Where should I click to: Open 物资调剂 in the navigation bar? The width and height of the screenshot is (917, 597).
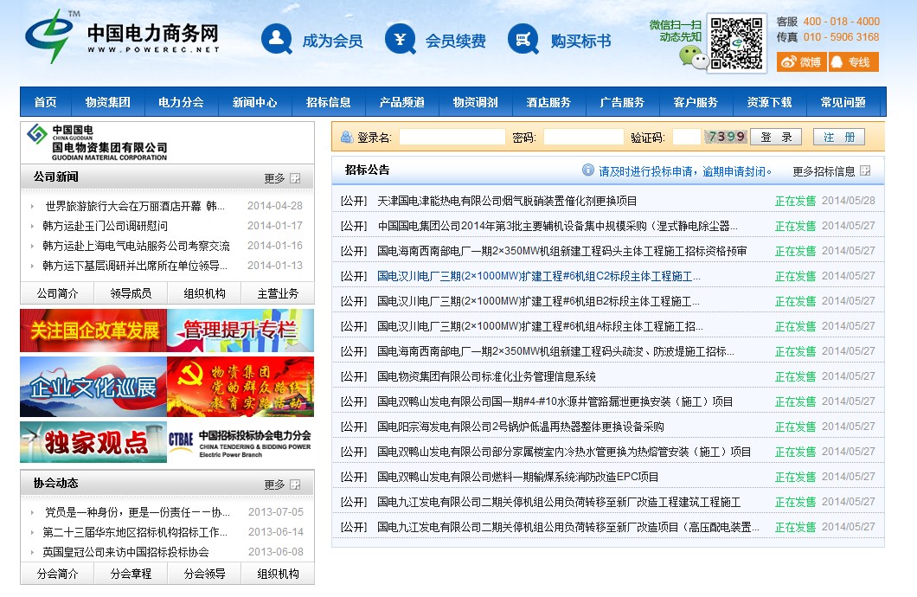476,102
